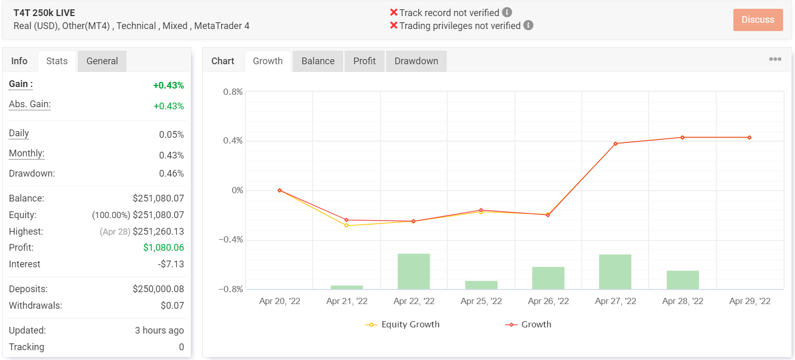Screen dimensions: 795x360
Task: Select the Stats tab
Action: [x=57, y=61]
